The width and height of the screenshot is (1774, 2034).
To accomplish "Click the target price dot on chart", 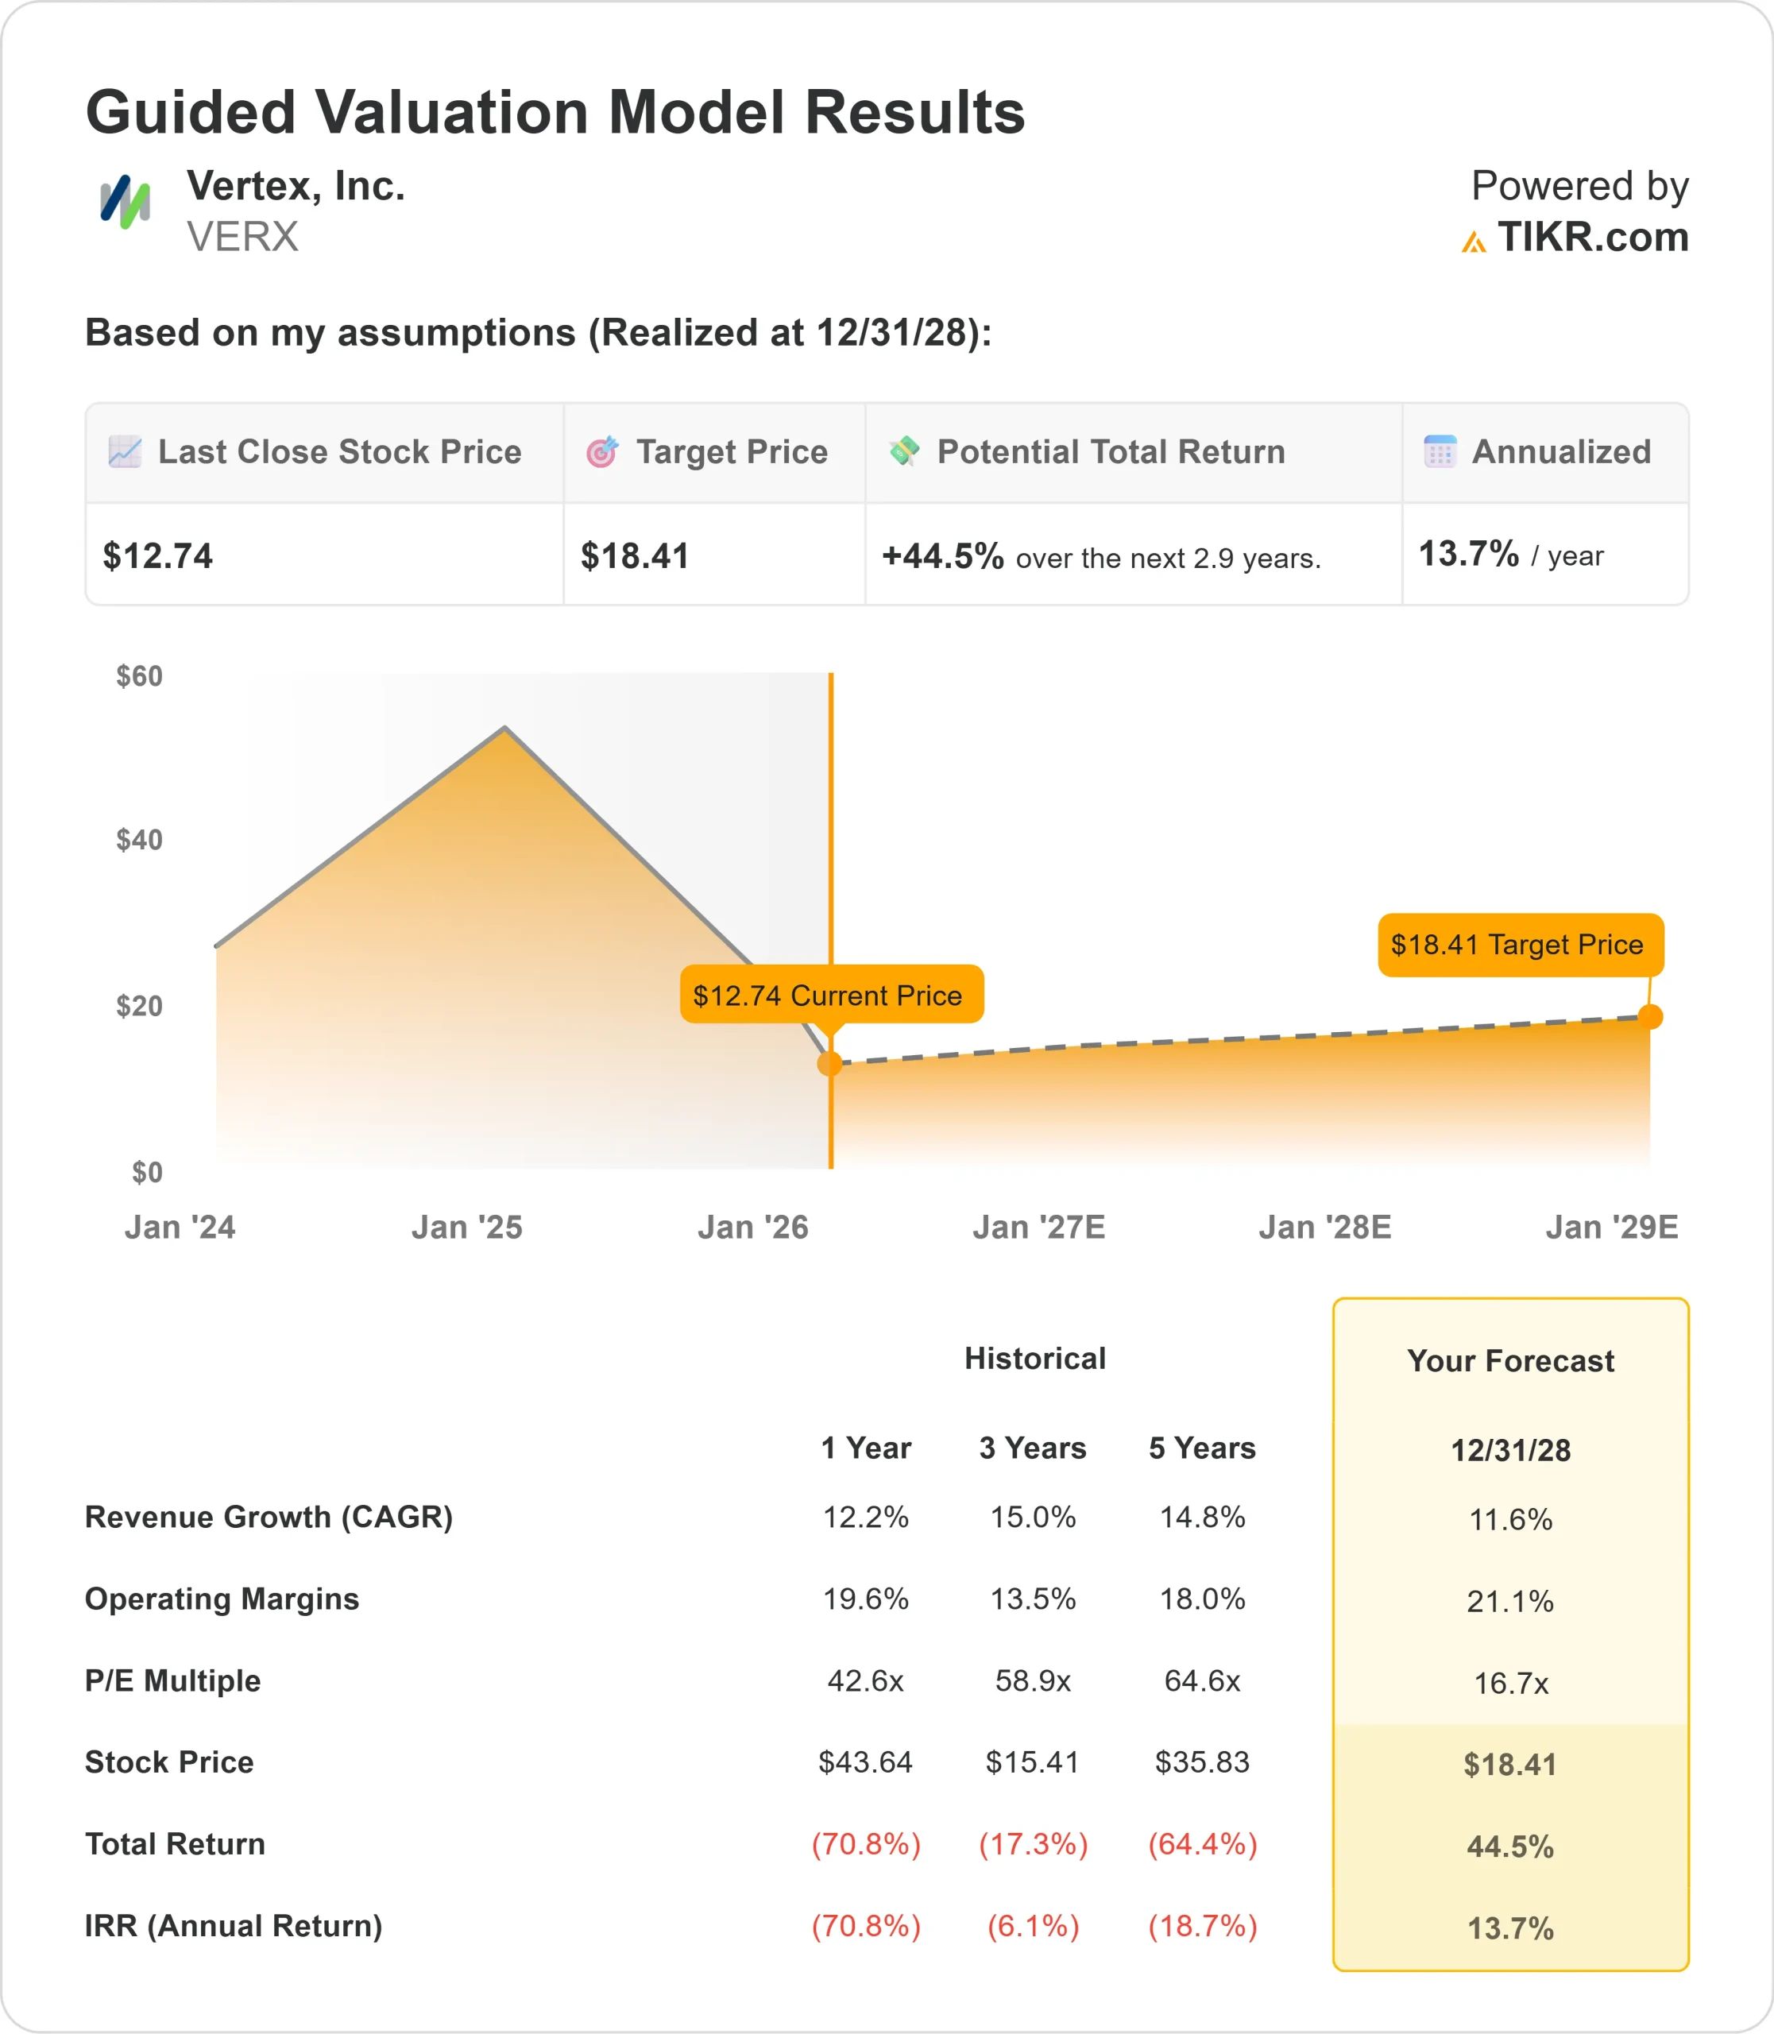I will coord(1649,1017).
